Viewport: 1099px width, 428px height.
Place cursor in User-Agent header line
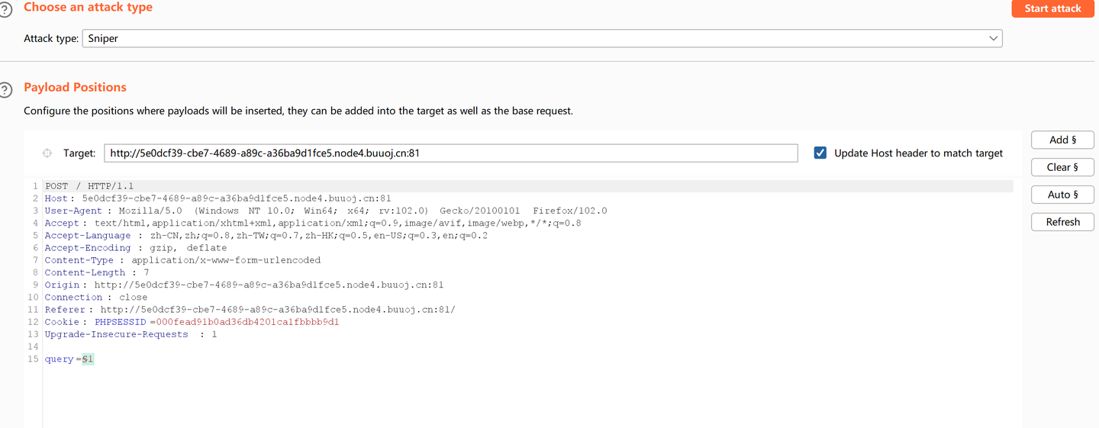pyautogui.click(x=325, y=211)
